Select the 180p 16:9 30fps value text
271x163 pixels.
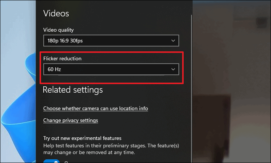tap(65, 41)
